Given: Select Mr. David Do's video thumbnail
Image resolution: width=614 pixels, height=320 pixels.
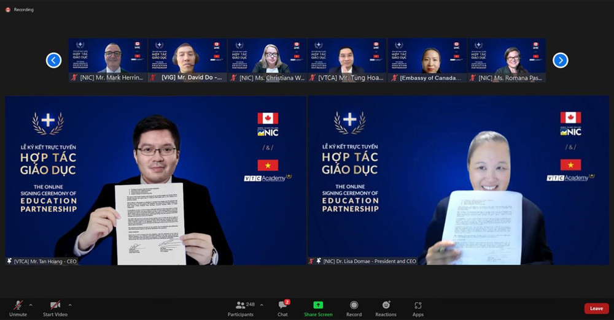Looking at the screenshot, I should [187, 57].
